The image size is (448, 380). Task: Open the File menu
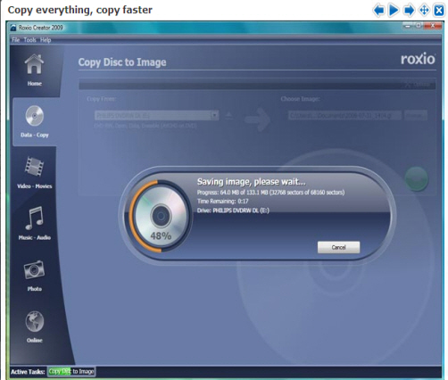click(15, 40)
